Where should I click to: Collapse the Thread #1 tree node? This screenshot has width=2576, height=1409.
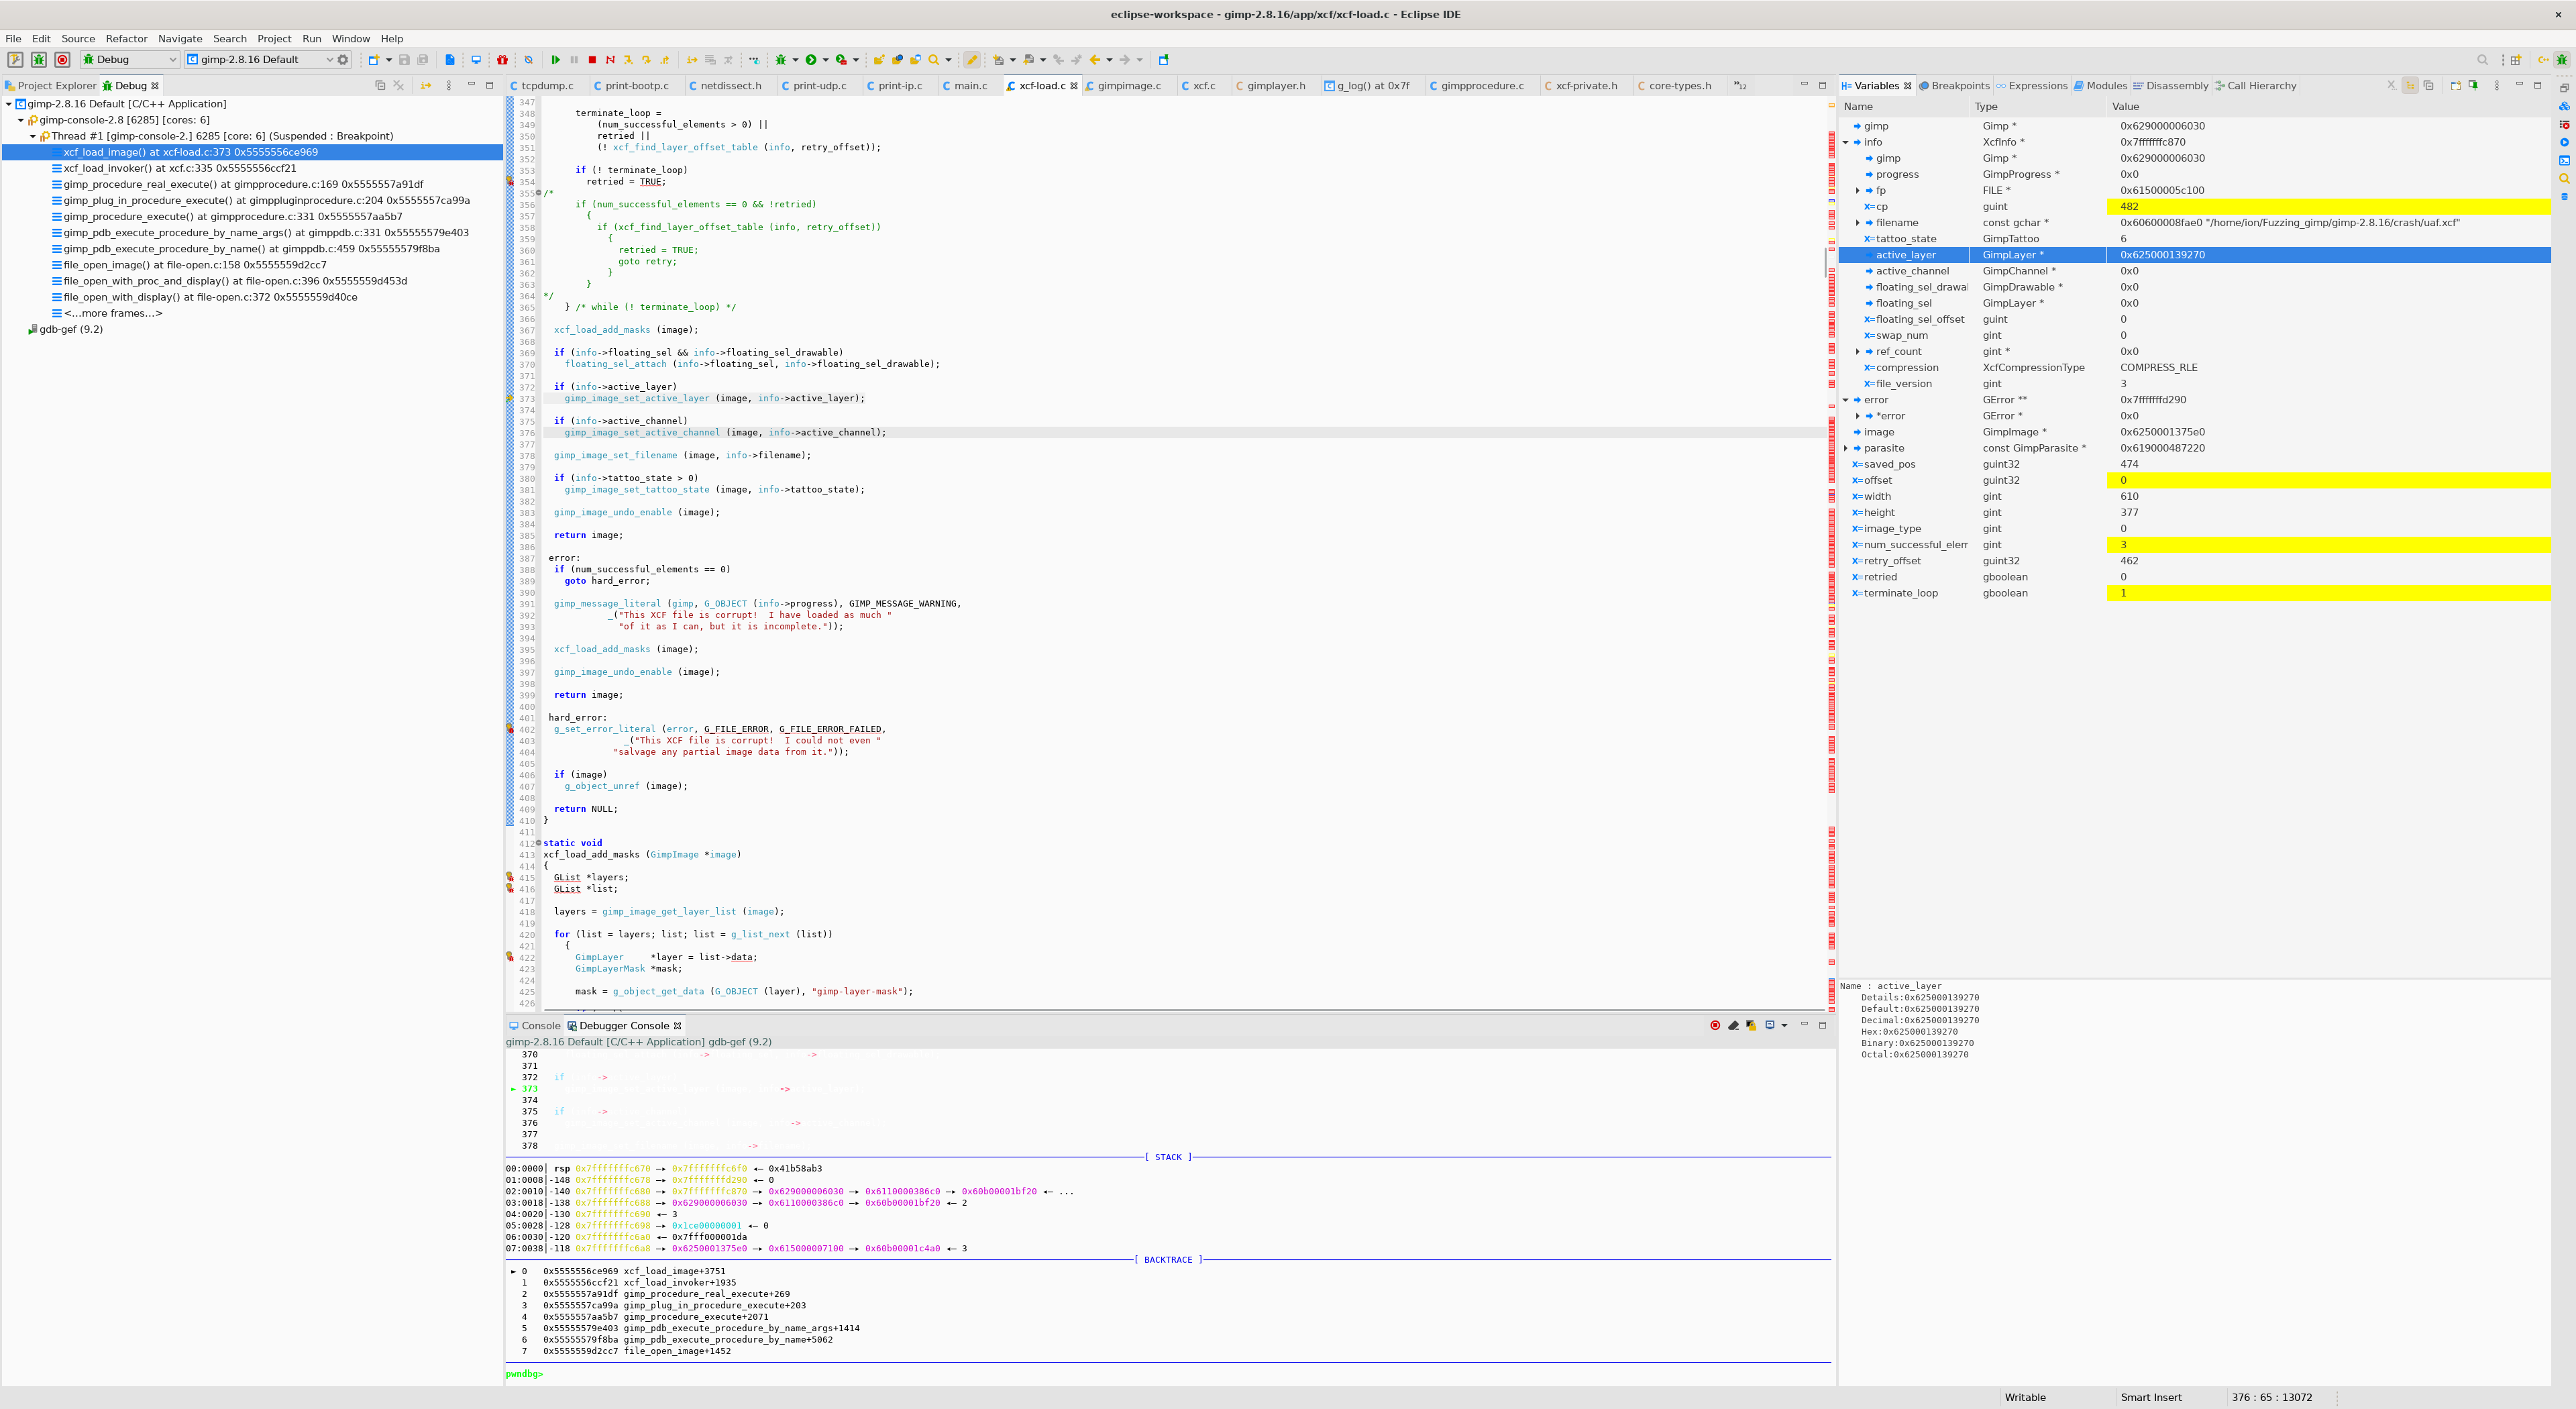coord(33,136)
